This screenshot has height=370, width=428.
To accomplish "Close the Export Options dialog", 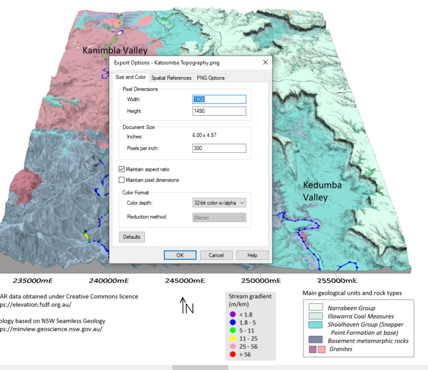I will (x=265, y=62).
